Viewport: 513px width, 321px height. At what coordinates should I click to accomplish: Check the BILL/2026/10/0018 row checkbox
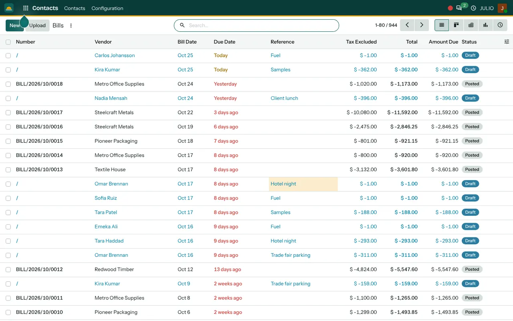(x=8, y=84)
